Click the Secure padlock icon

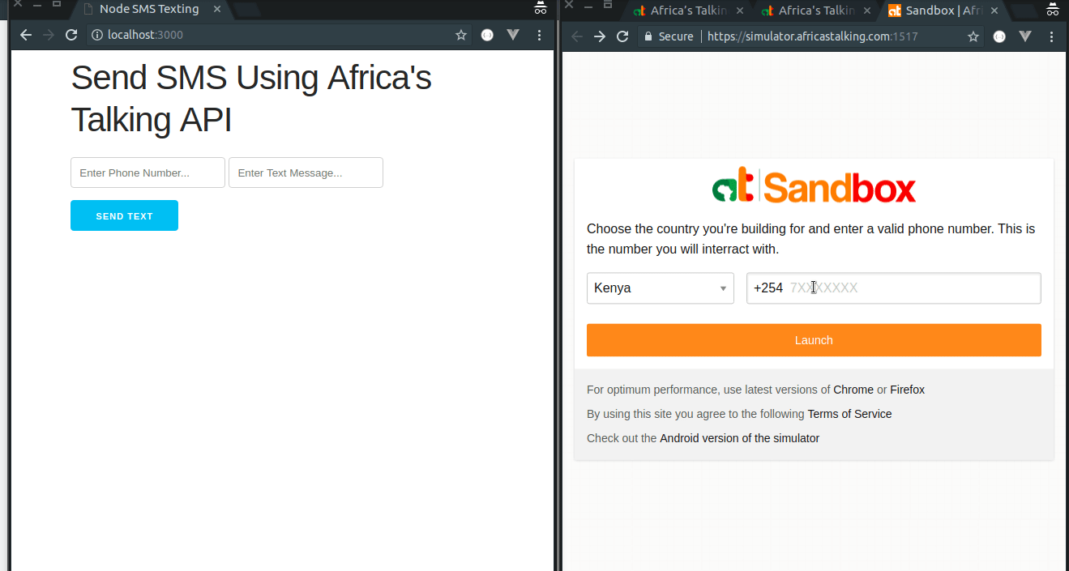coord(648,36)
